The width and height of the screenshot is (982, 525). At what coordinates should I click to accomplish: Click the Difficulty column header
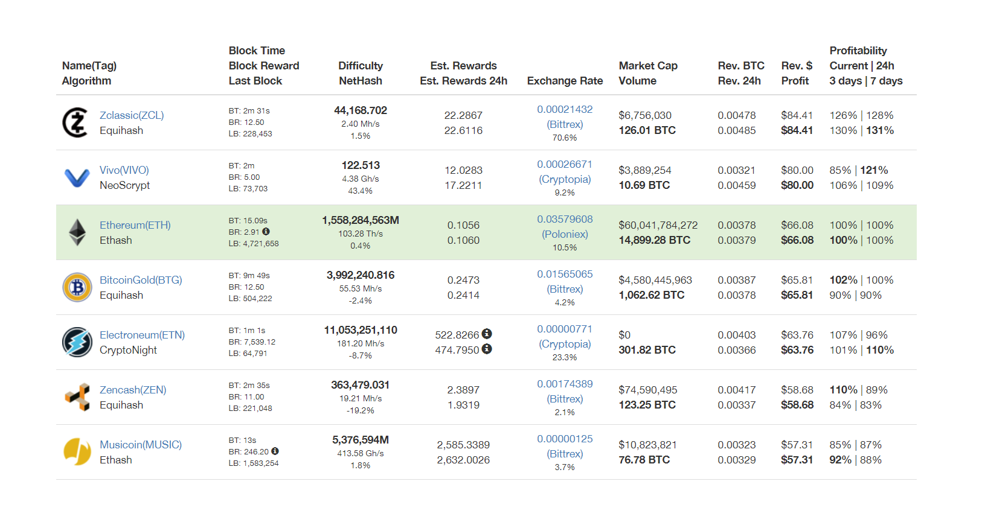361,66
